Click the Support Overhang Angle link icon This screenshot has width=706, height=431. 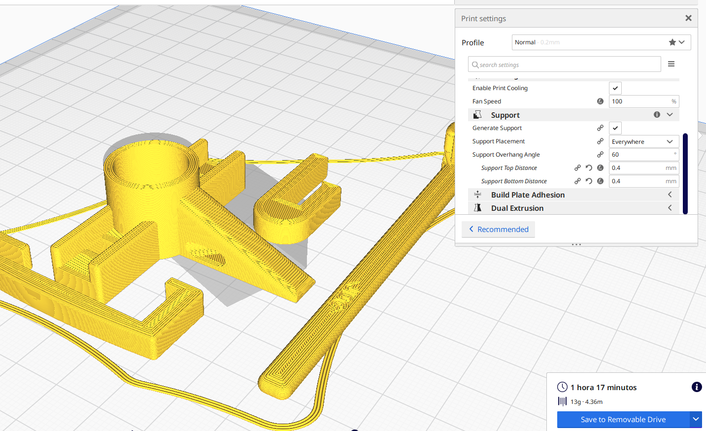click(x=600, y=155)
